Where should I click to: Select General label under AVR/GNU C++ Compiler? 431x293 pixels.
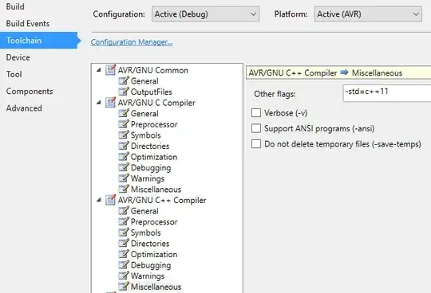click(x=144, y=211)
